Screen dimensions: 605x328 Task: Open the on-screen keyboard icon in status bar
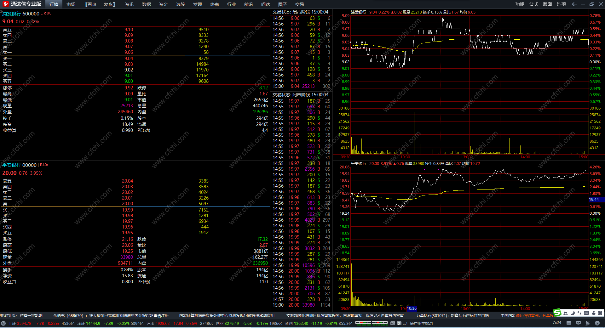coord(569,323)
